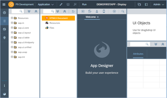Image resolution: width=167 pixels, height=98 pixels.
Task: Expand the sap.ui.layout folder
Action: coord(12,32)
